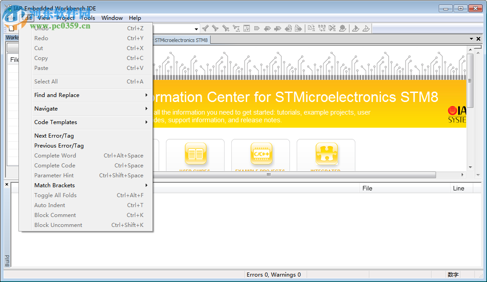This screenshot has height=282, width=487.
Task: Toggle a bookmark with the toolbar icon
Action: pyautogui.click(x=257, y=28)
